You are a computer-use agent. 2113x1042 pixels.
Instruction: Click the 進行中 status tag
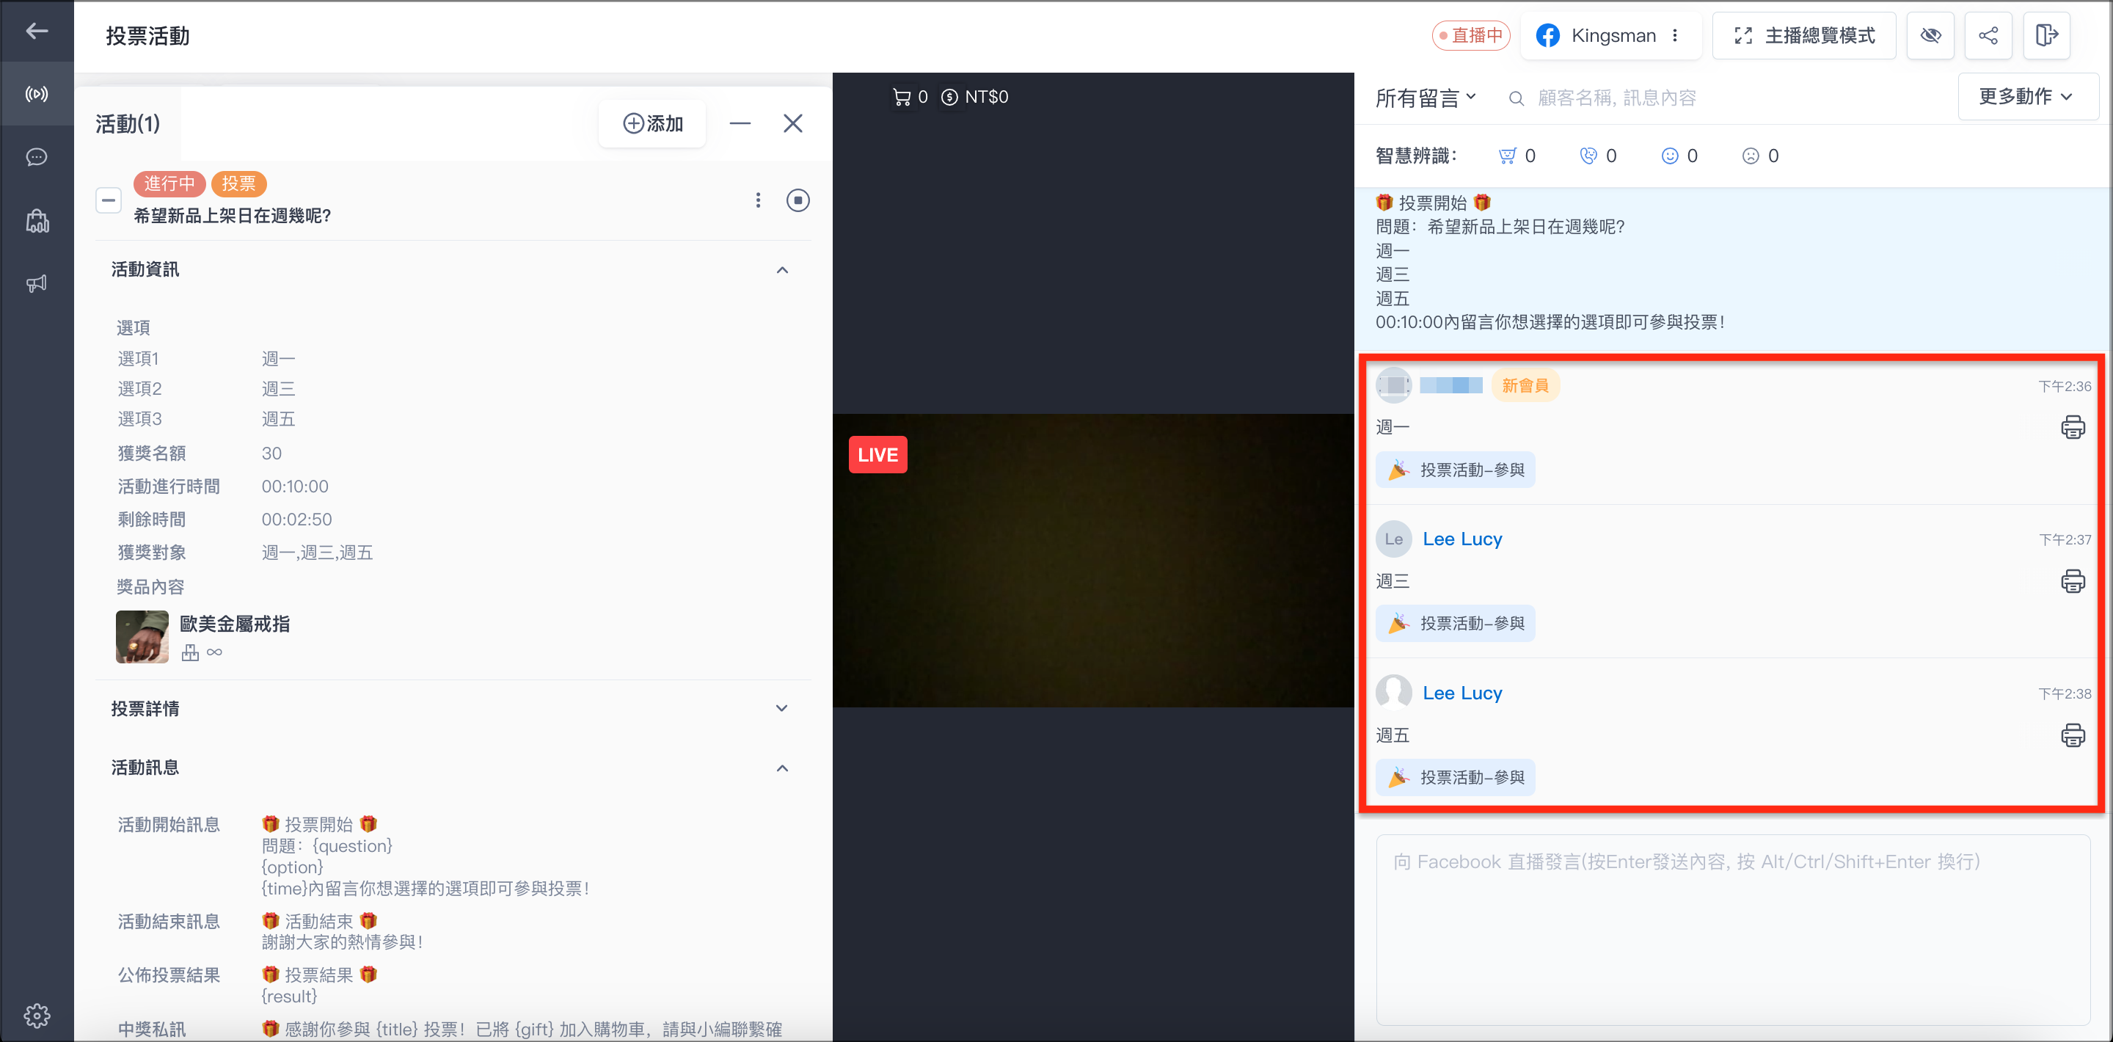coord(169,183)
